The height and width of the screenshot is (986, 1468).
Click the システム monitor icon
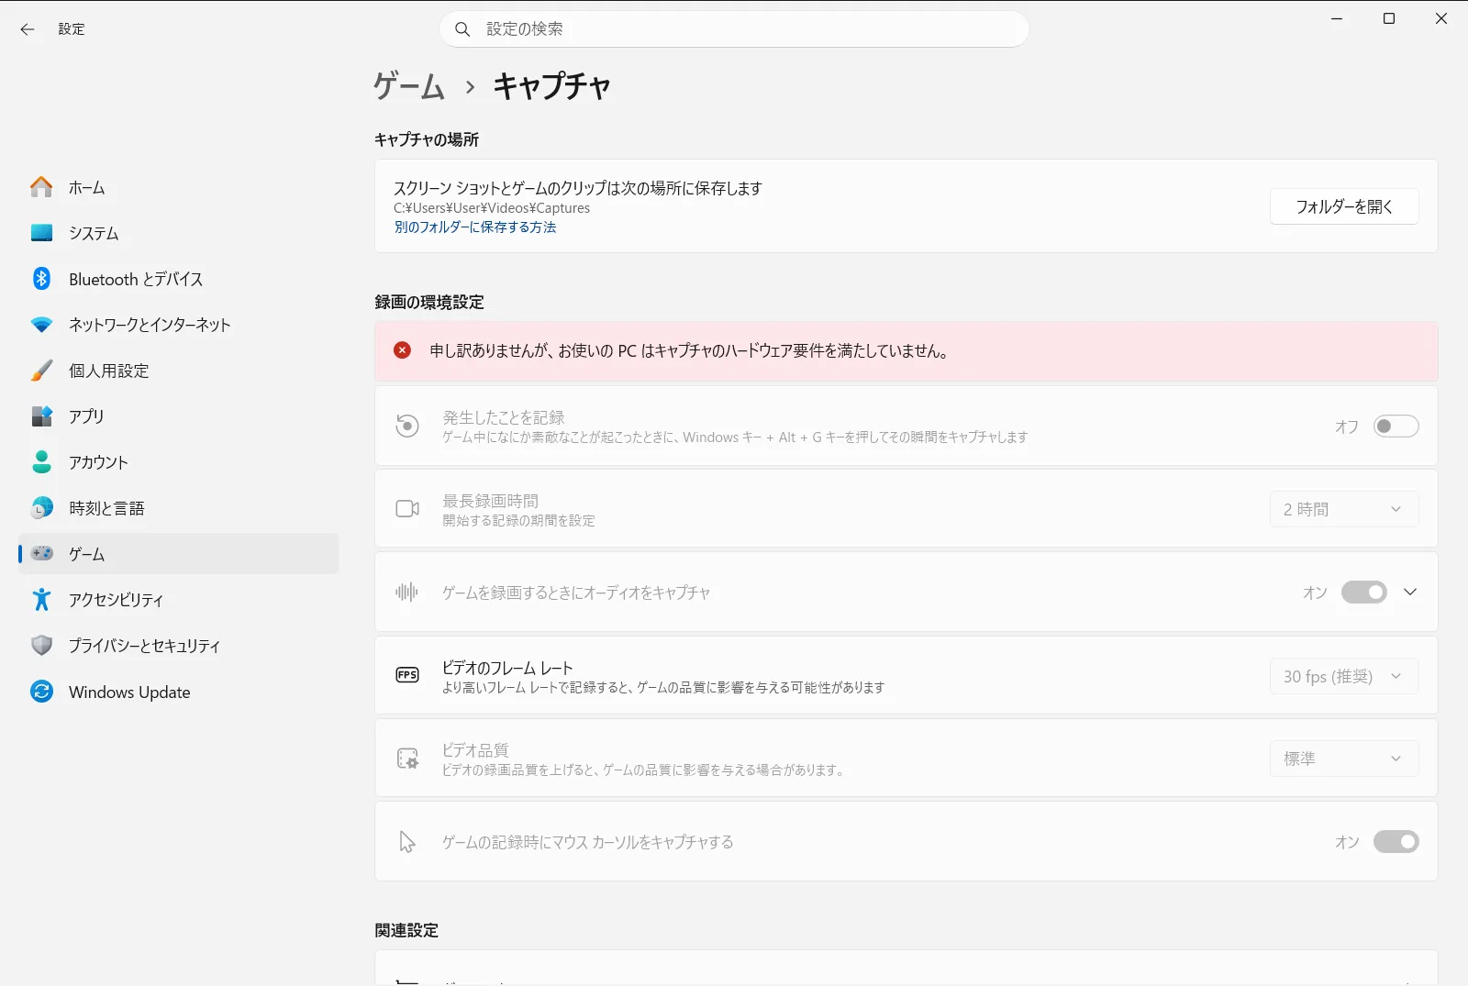coord(41,233)
